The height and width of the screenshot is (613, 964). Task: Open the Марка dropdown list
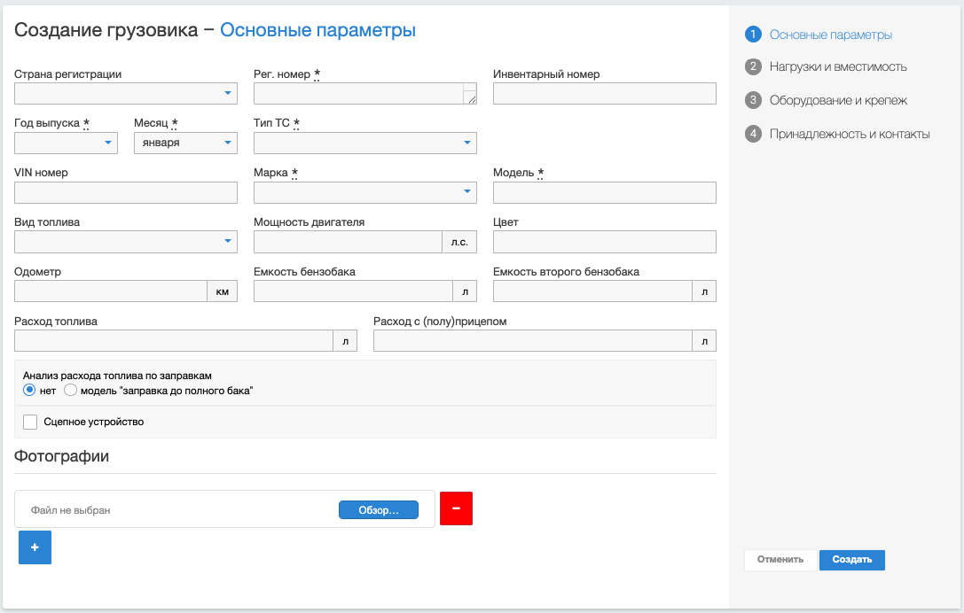(x=364, y=192)
